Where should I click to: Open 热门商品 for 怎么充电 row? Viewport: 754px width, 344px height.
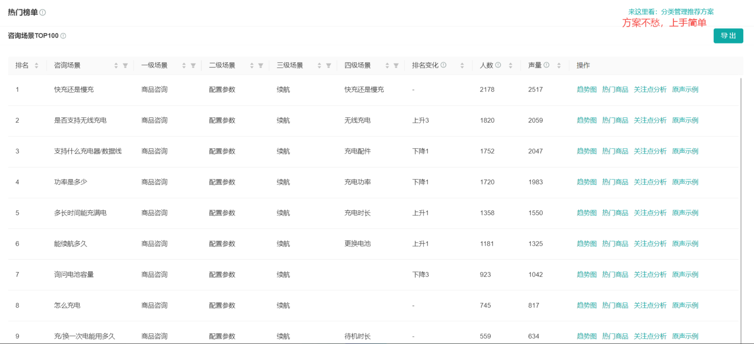tap(615, 305)
